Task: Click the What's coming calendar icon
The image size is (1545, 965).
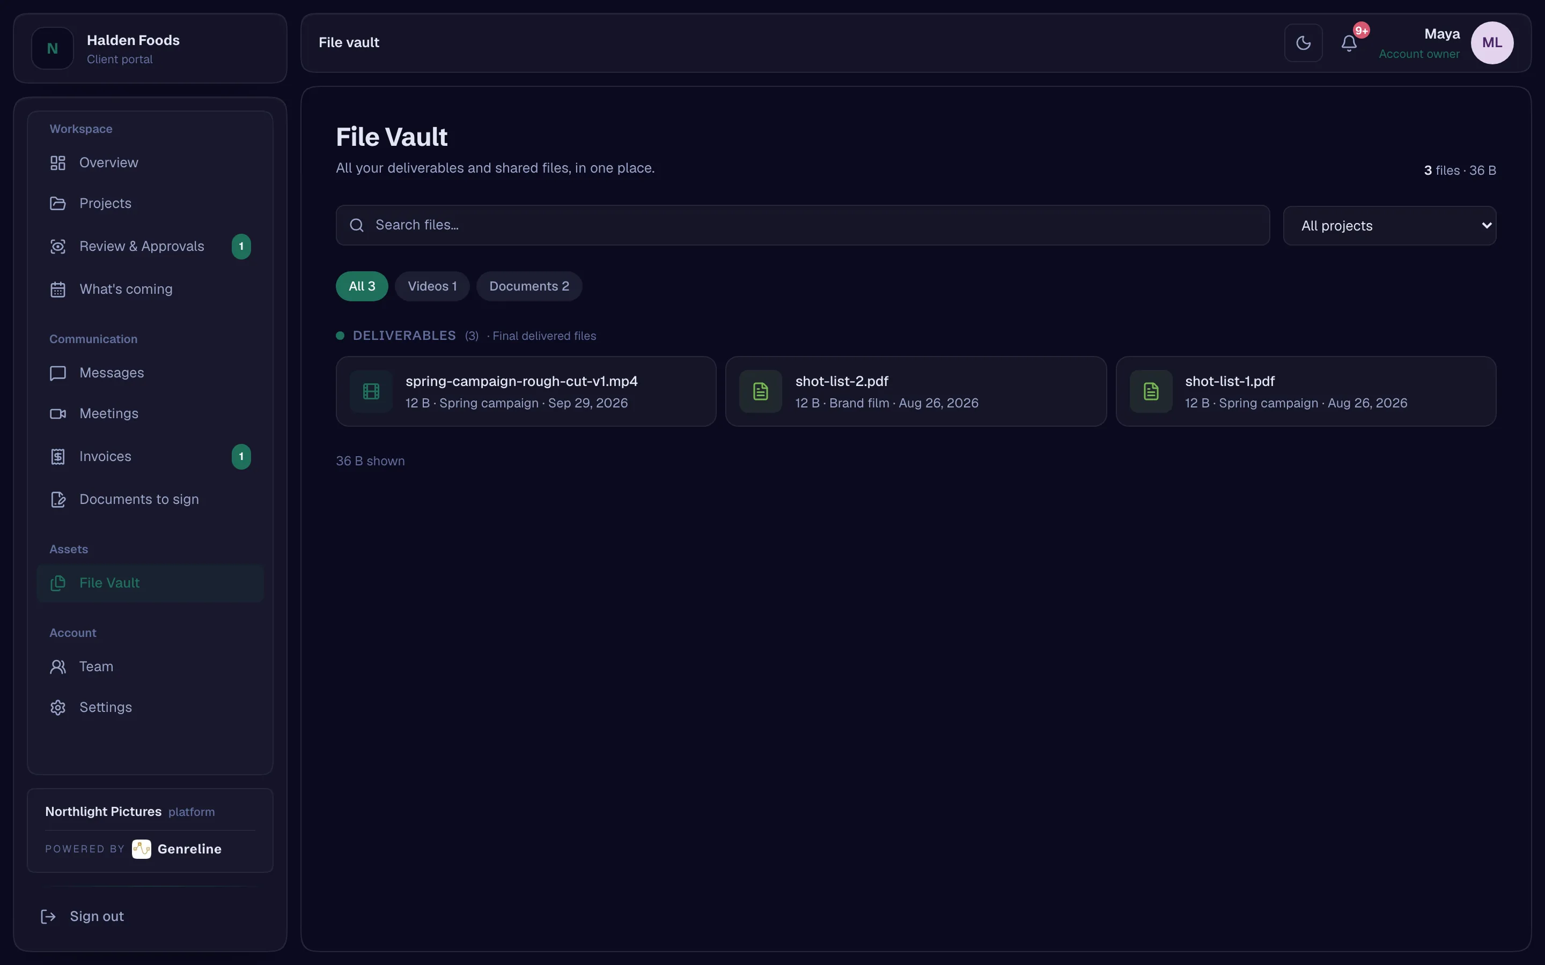Action: tap(58, 289)
